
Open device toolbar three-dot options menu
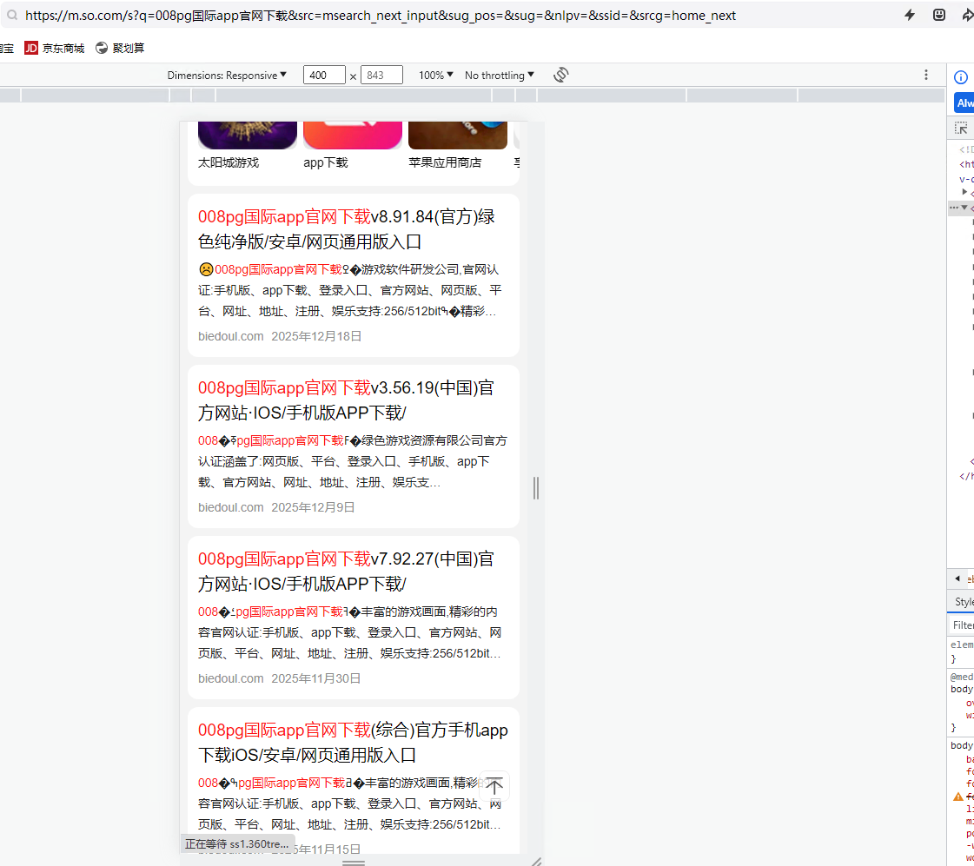(926, 75)
